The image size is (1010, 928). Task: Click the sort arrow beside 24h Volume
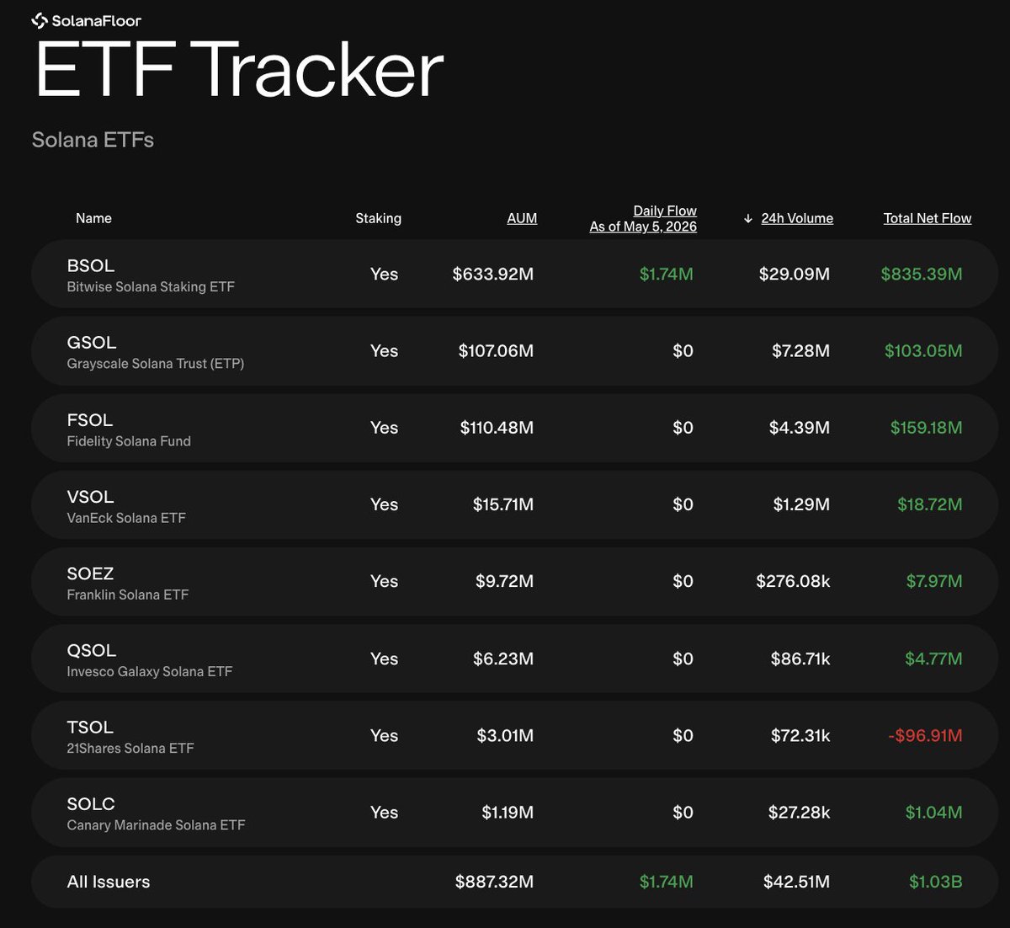(747, 219)
